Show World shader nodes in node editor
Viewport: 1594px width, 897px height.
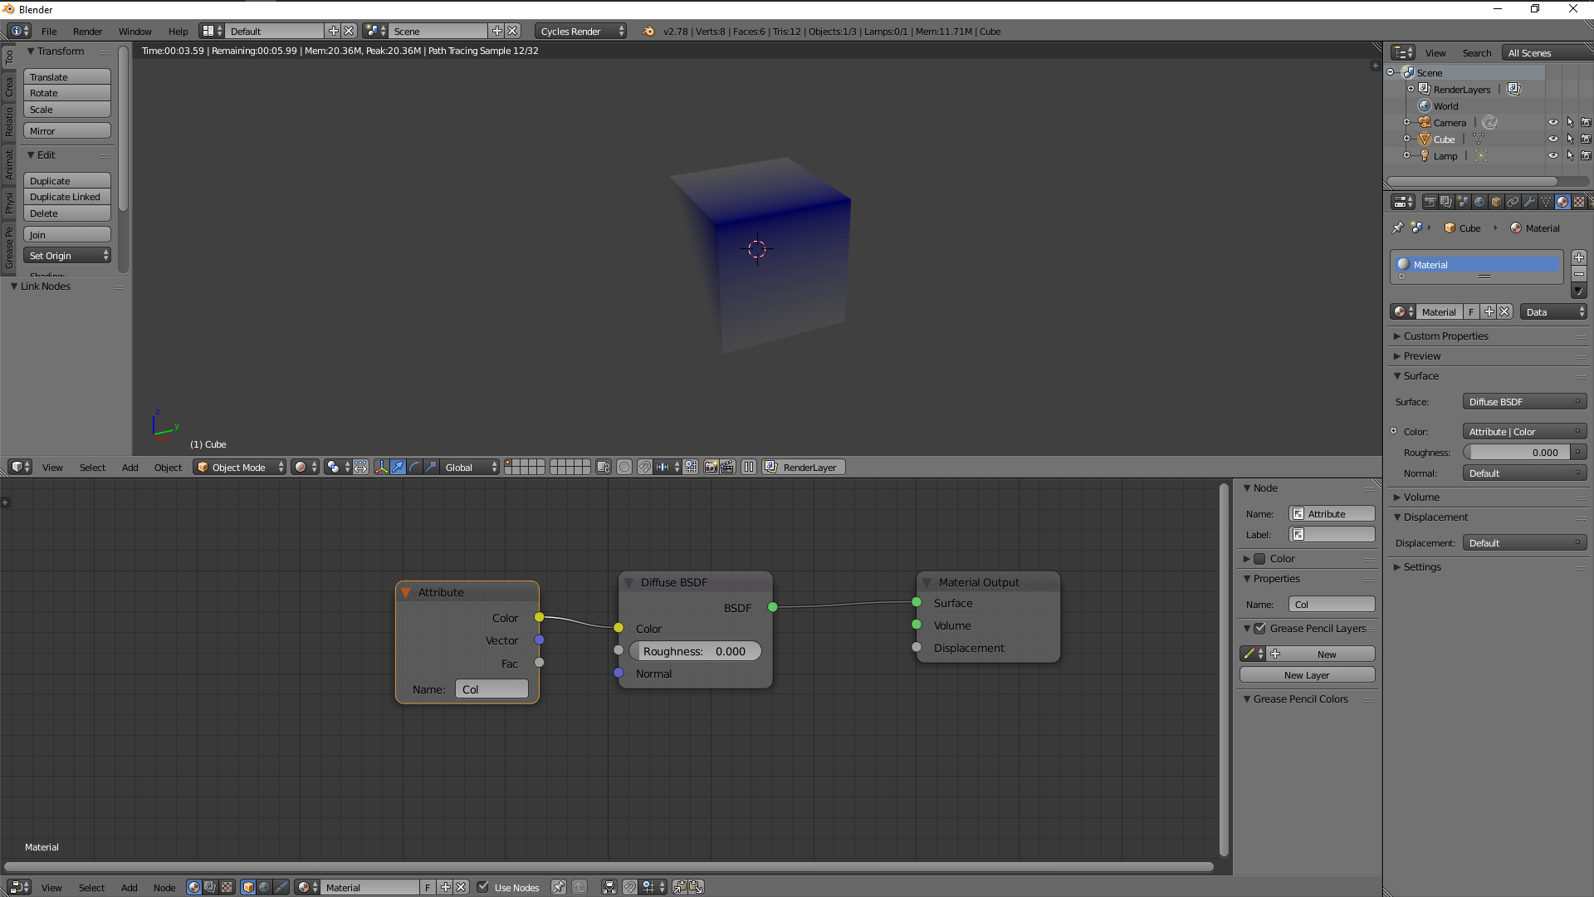(265, 887)
